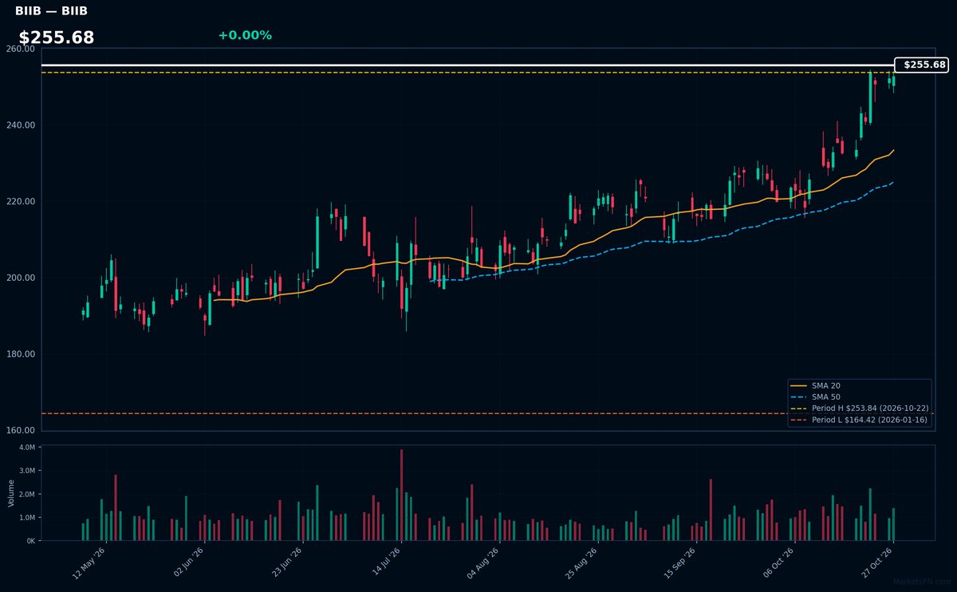Click the 23 Jun '26 date label
The image size is (957, 592).
click(286, 564)
